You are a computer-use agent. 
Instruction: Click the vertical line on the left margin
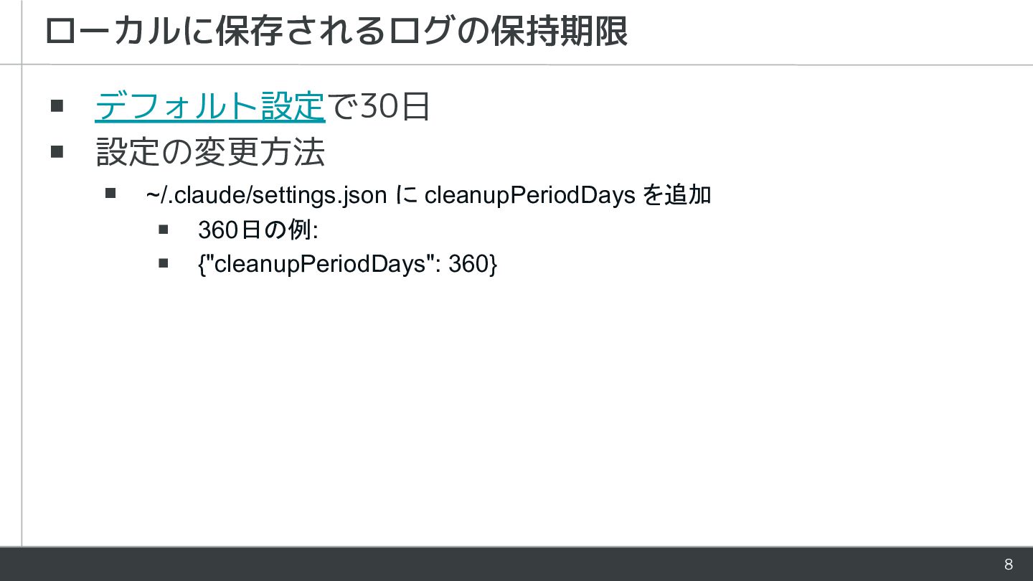[x=22, y=301]
